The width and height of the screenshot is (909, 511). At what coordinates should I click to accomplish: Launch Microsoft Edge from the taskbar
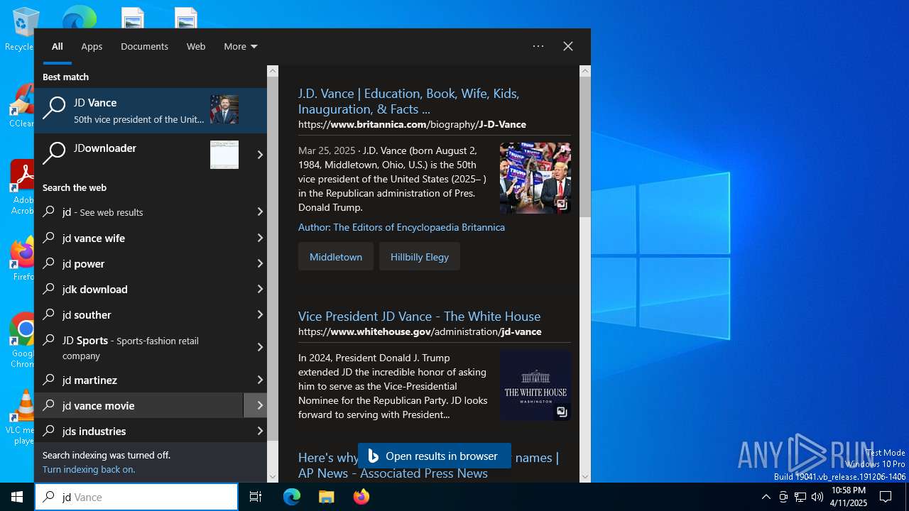point(292,497)
